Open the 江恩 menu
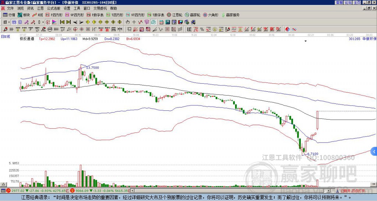Screen dimensions: 377x201 coord(40,8)
